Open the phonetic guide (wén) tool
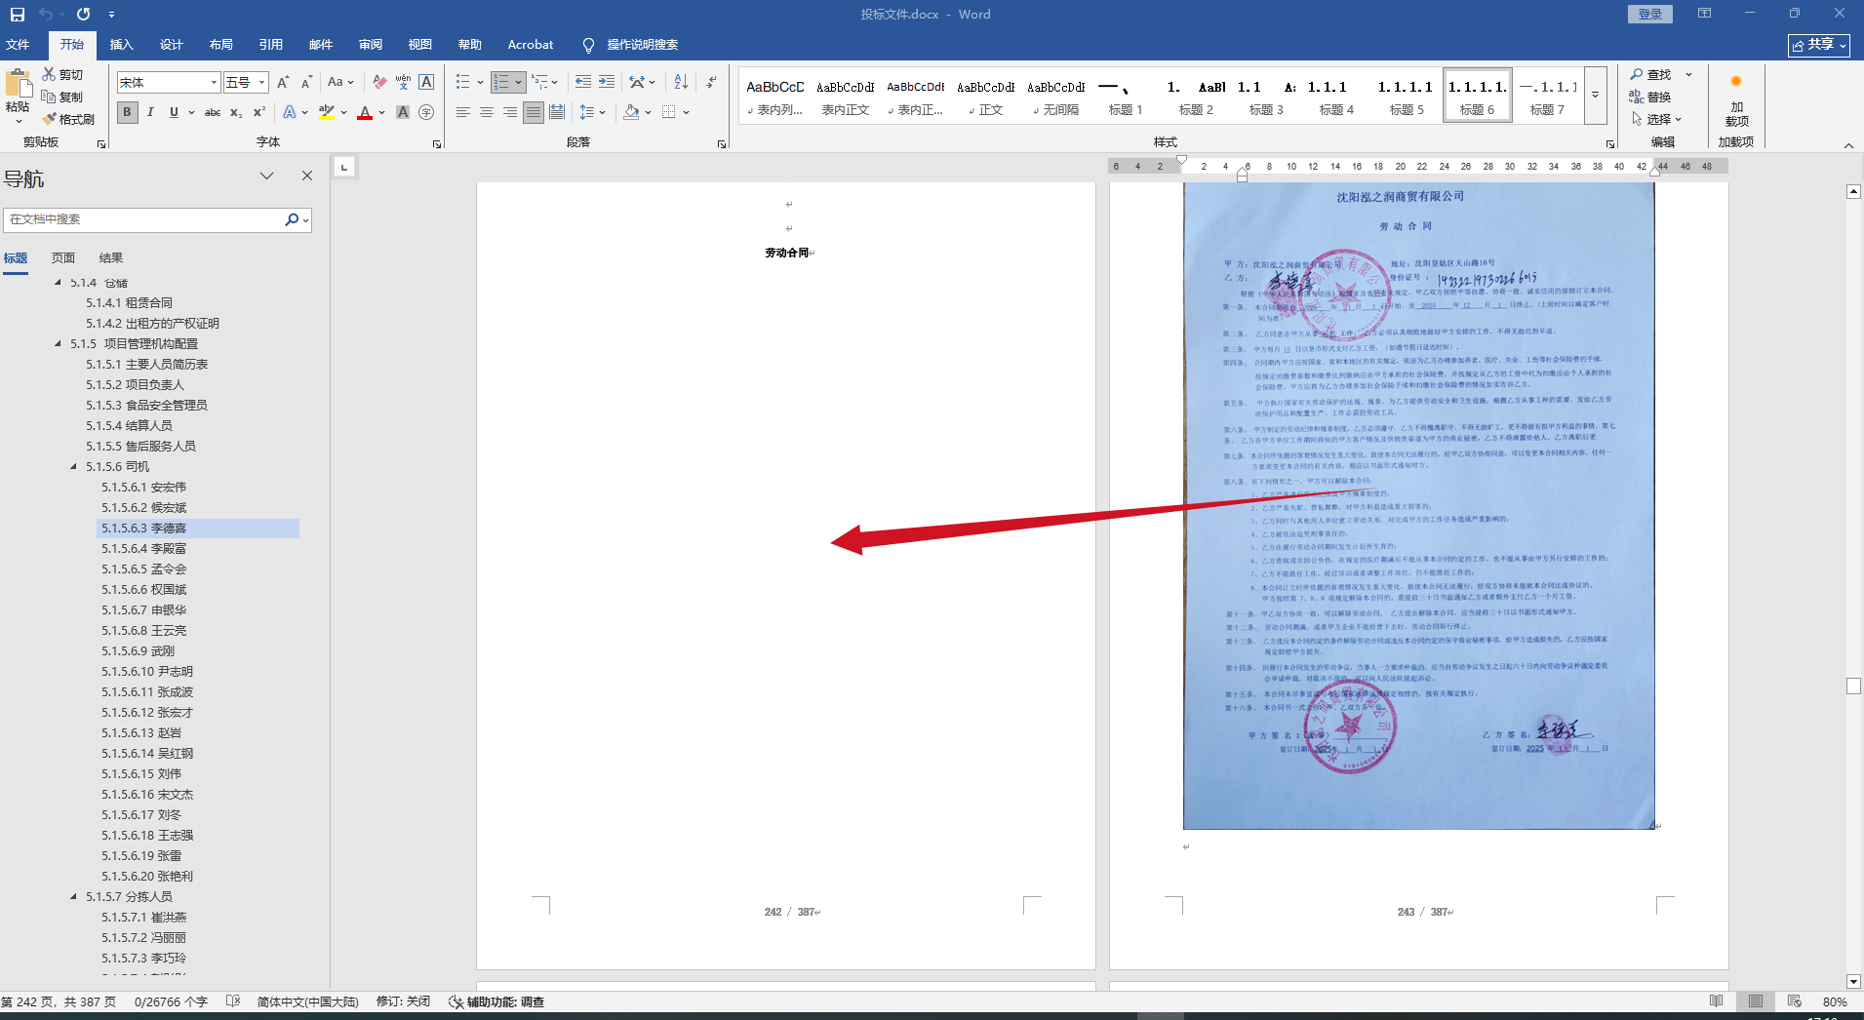 click(x=403, y=83)
